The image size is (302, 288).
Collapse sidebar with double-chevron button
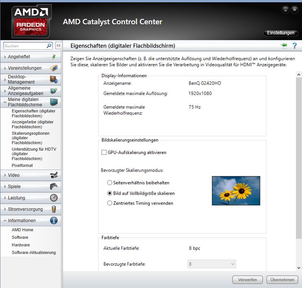(x=59, y=45)
